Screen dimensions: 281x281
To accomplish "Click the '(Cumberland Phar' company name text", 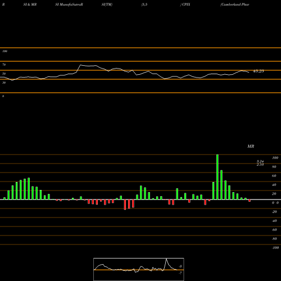I will tap(235, 4).
